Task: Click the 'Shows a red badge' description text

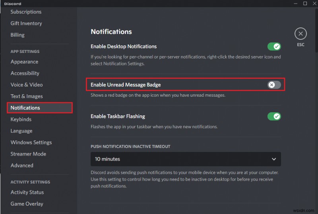Action: coord(158,95)
